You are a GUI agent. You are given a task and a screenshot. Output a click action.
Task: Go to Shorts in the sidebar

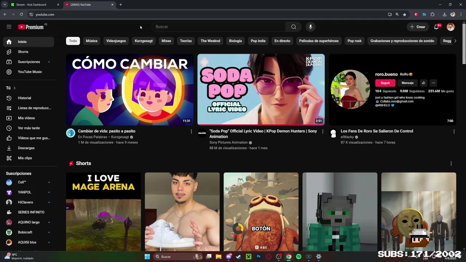(28, 52)
